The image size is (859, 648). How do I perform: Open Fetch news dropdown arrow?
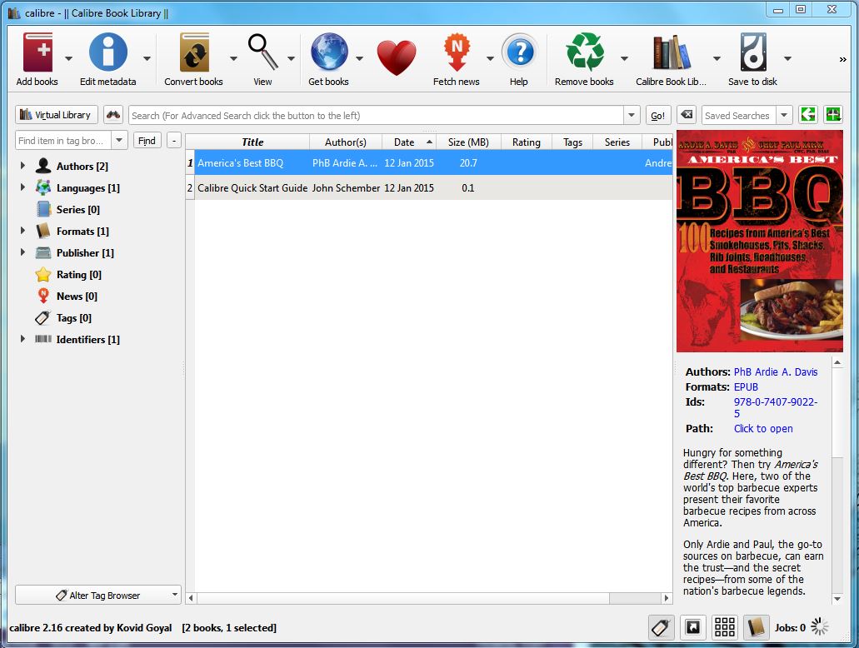(x=490, y=58)
